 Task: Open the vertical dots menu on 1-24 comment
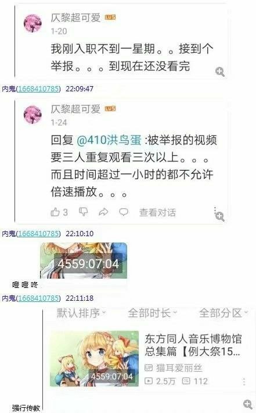click(215, 209)
